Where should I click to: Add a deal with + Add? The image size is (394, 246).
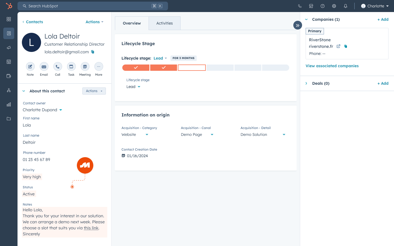click(x=383, y=83)
